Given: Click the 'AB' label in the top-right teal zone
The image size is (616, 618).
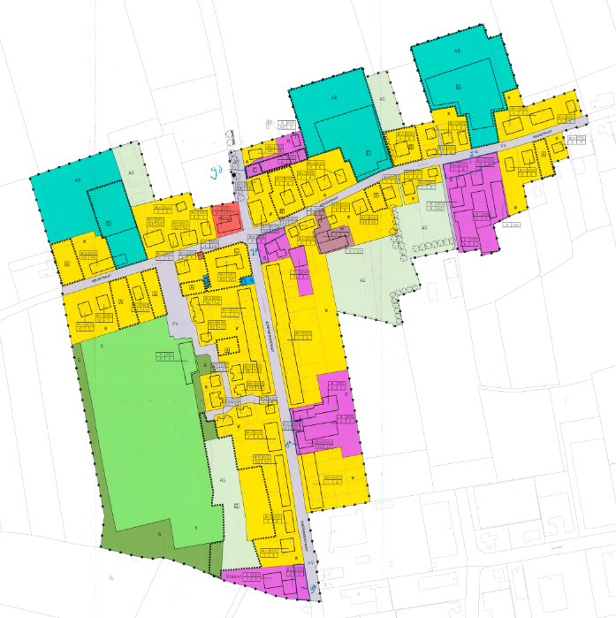Looking at the screenshot, I should point(457,51).
